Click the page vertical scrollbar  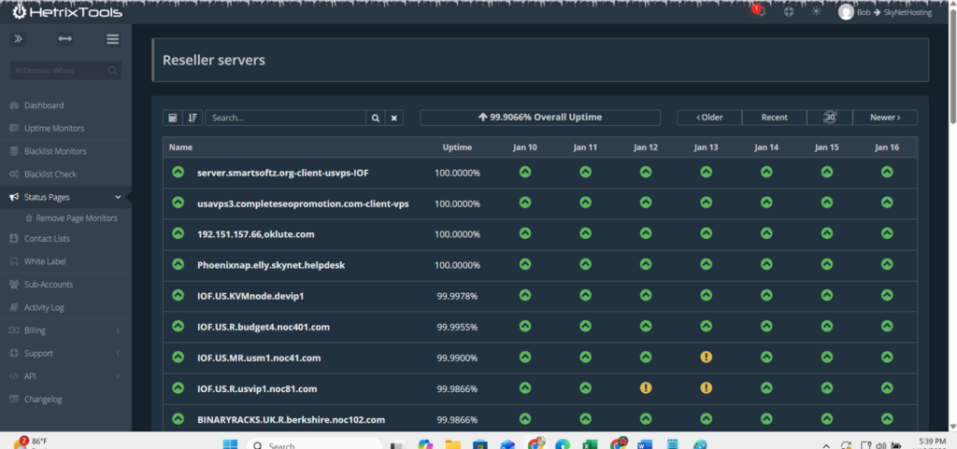952,67
